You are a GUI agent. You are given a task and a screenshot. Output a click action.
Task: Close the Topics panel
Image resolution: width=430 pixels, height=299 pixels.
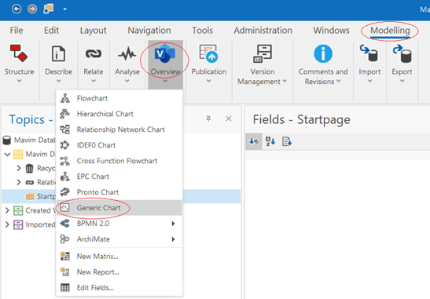point(229,119)
